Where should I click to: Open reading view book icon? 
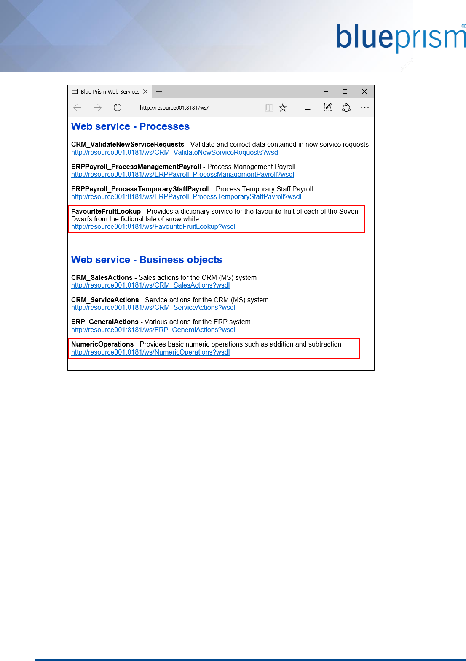269,108
